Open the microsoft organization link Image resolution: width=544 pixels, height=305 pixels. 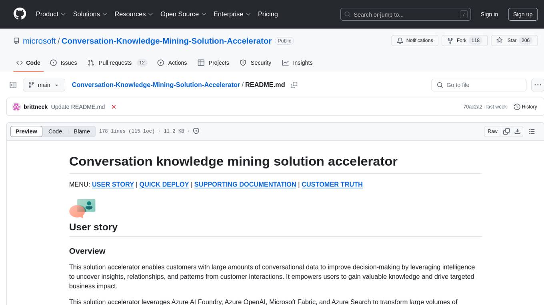click(x=39, y=41)
